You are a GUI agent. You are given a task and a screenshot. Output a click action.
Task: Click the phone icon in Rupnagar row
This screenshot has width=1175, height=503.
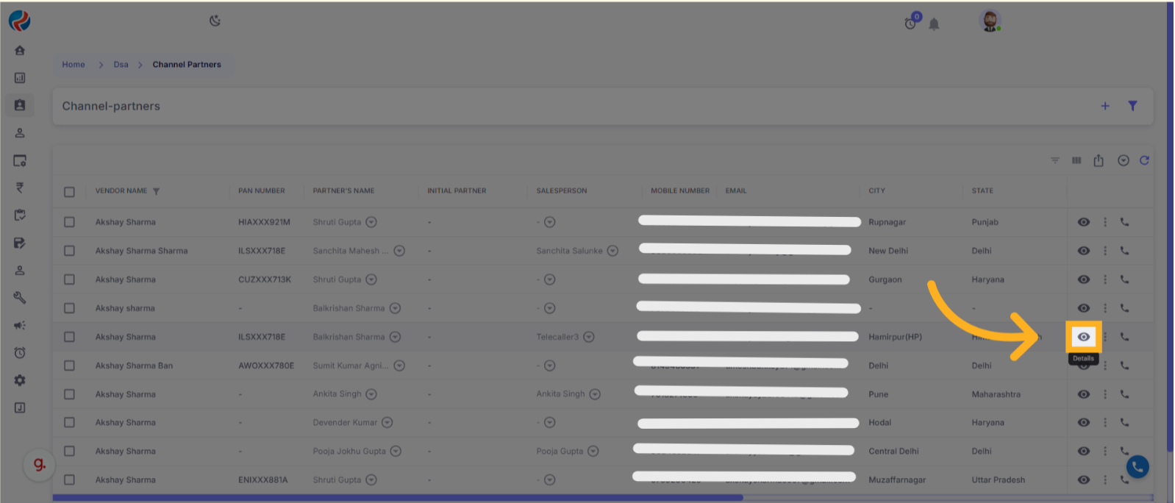click(1124, 221)
